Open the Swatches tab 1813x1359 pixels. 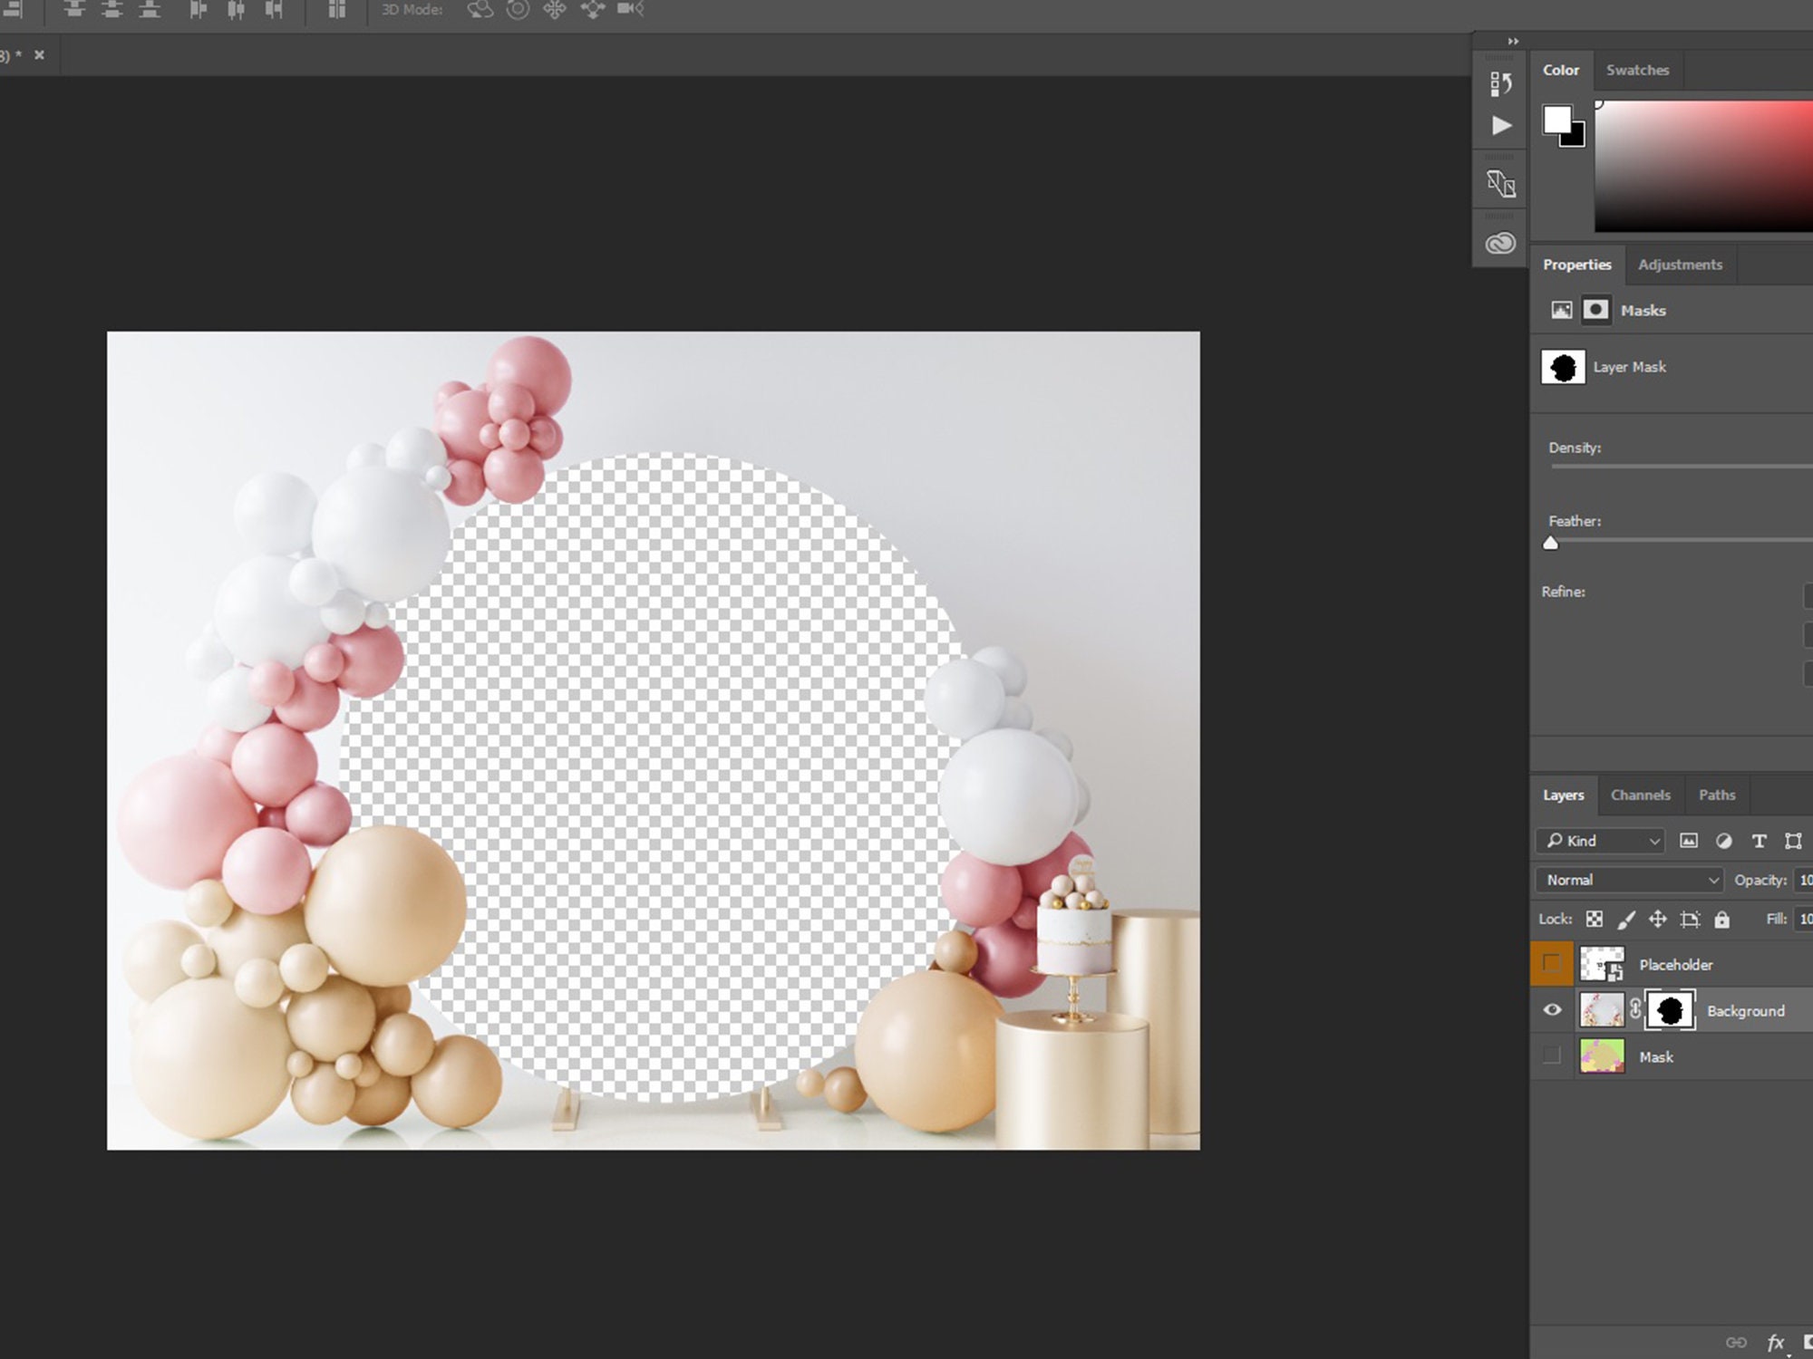tap(1637, 70)
